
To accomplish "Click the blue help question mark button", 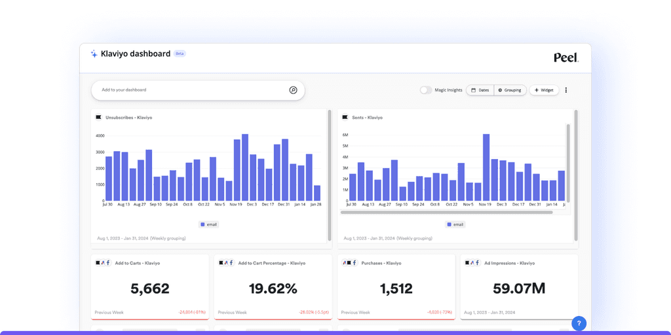I will (579, 323).
